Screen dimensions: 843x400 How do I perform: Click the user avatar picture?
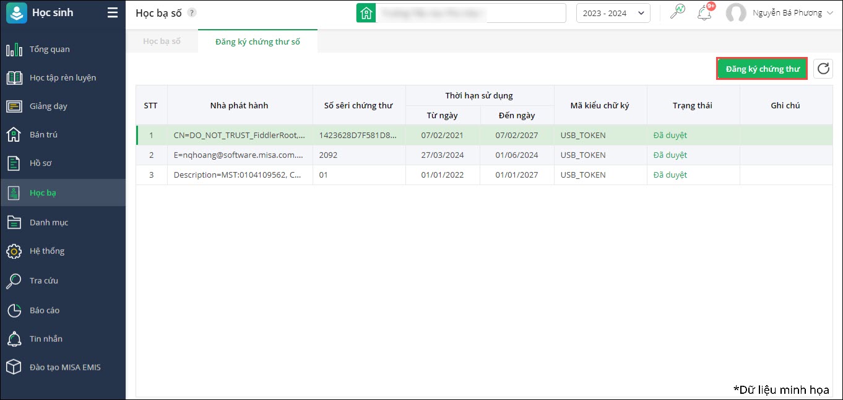736,13
